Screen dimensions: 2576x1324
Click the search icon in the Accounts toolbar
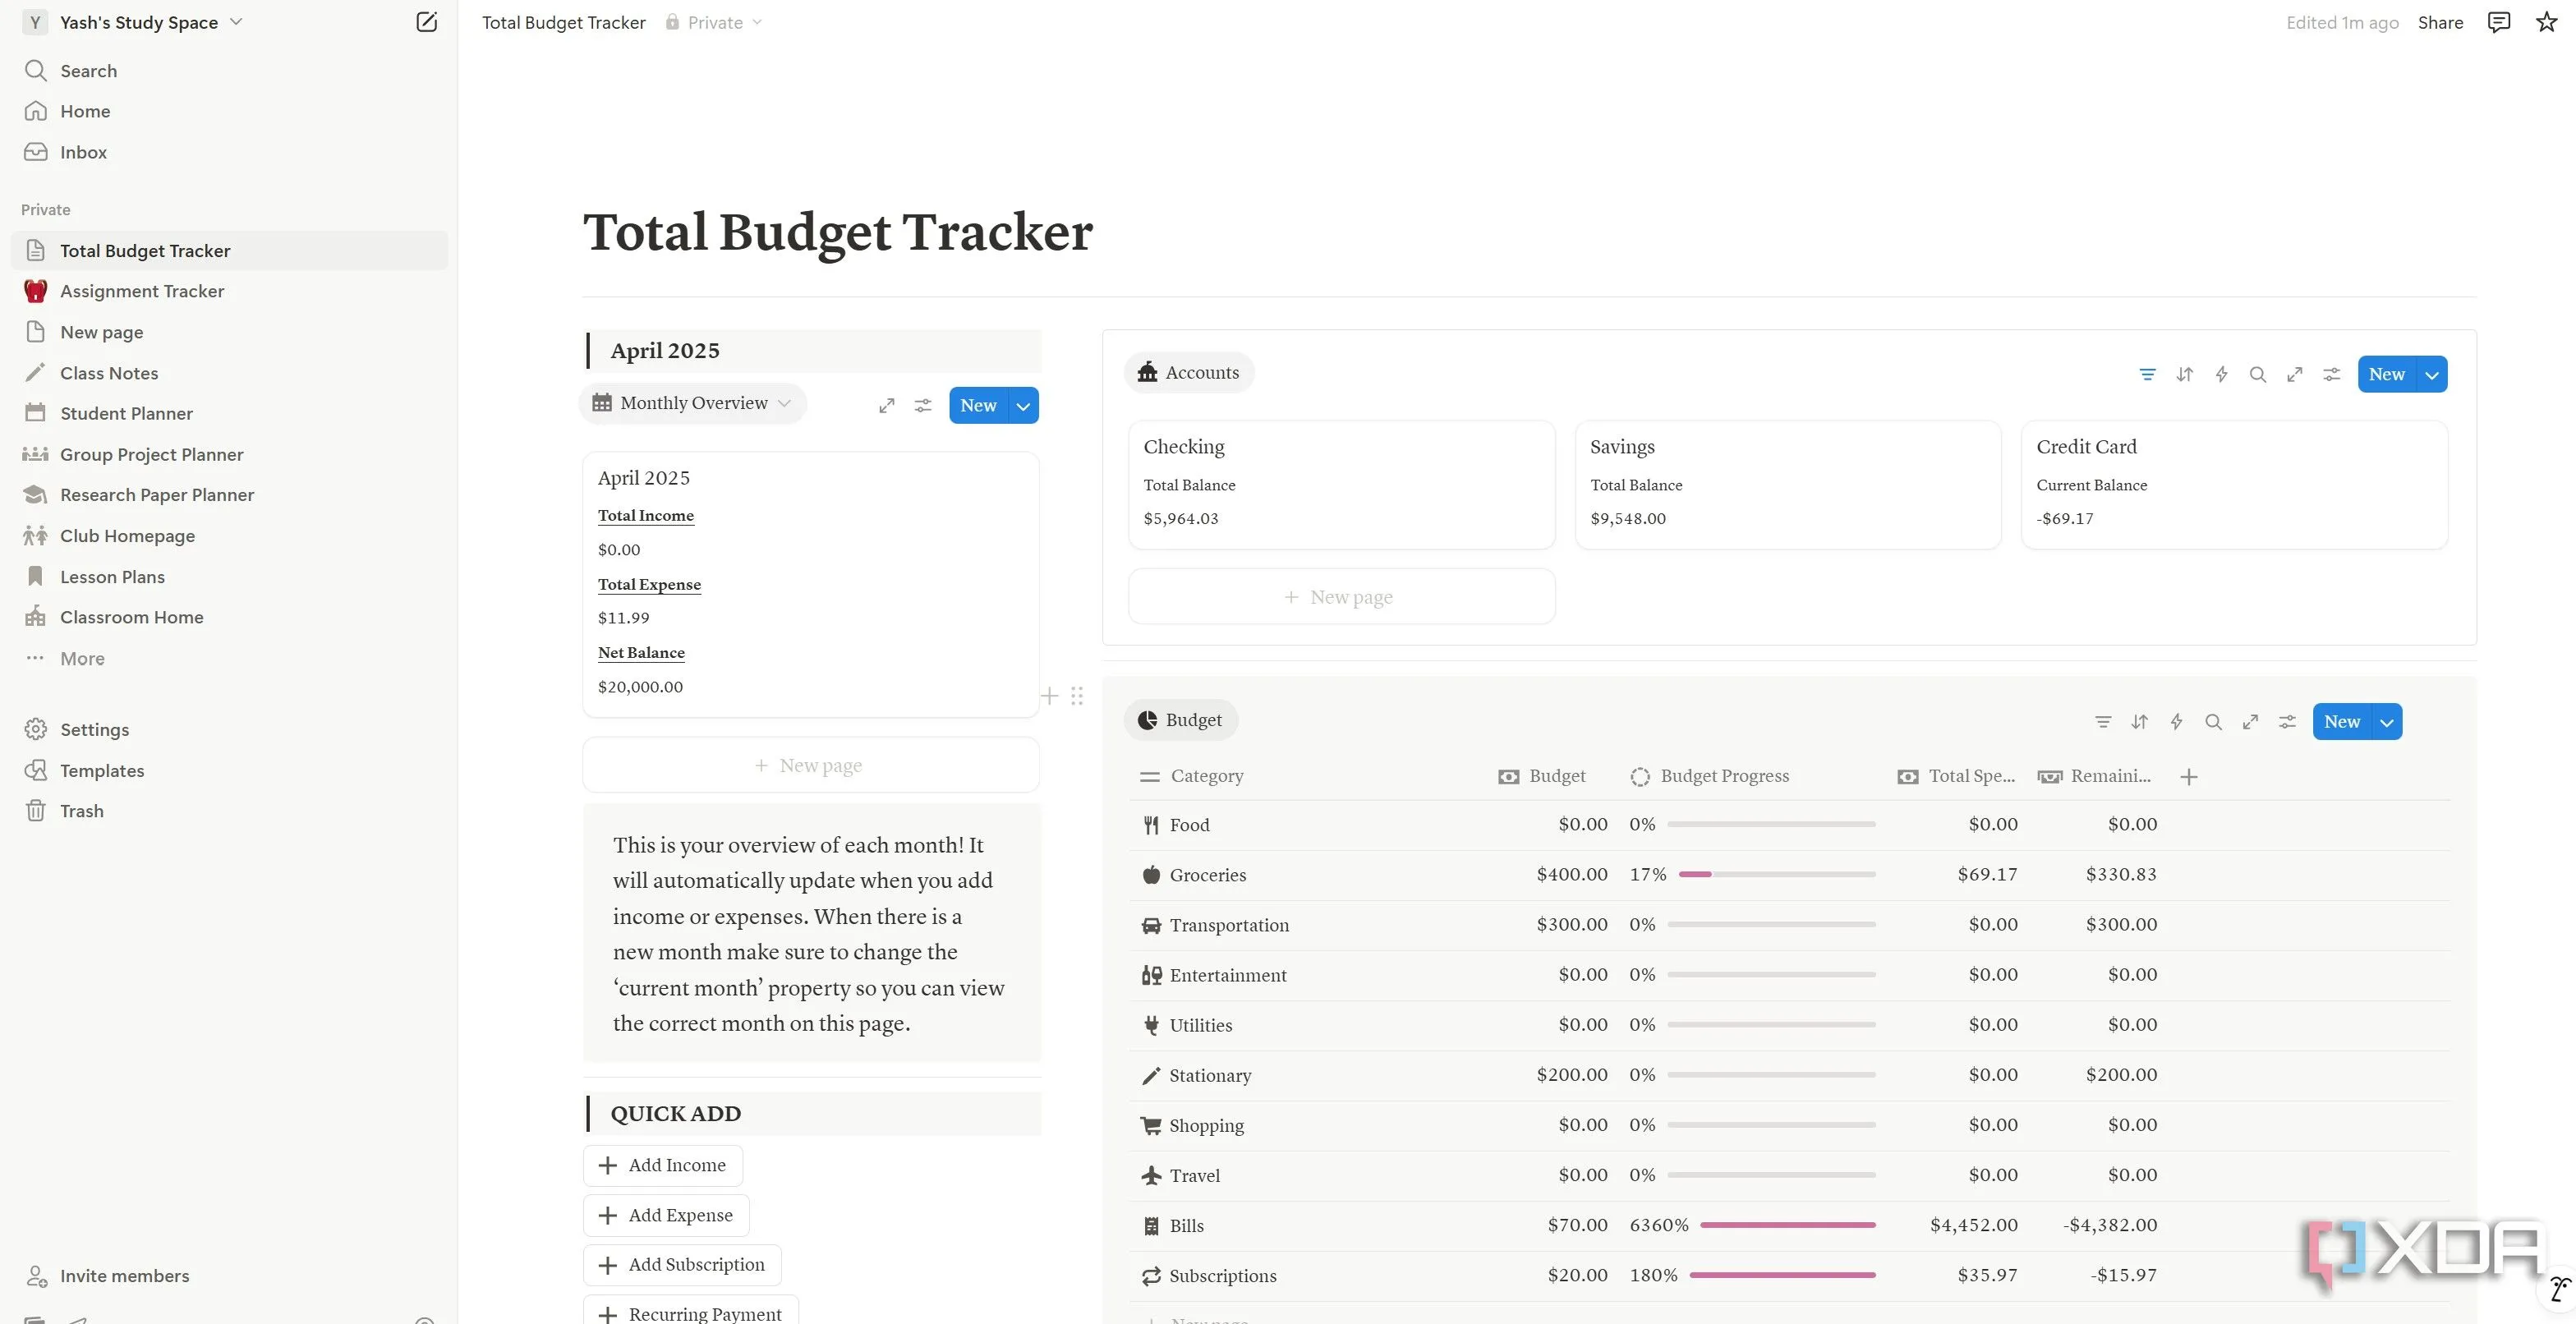[x=2257, y=374]
